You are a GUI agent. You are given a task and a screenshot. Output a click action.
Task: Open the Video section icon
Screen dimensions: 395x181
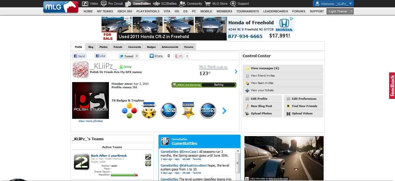pyautogui.click(x=85, y=4)
